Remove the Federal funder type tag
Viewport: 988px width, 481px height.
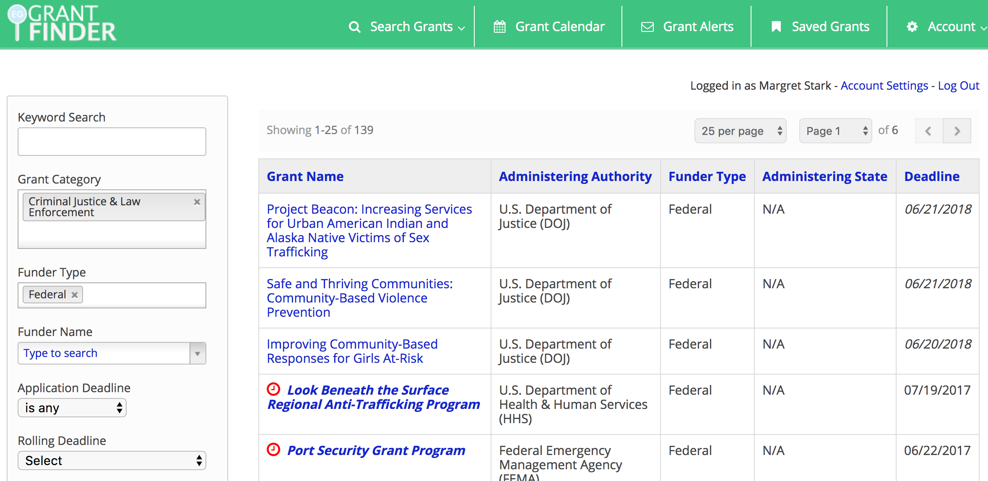(75, 295)
